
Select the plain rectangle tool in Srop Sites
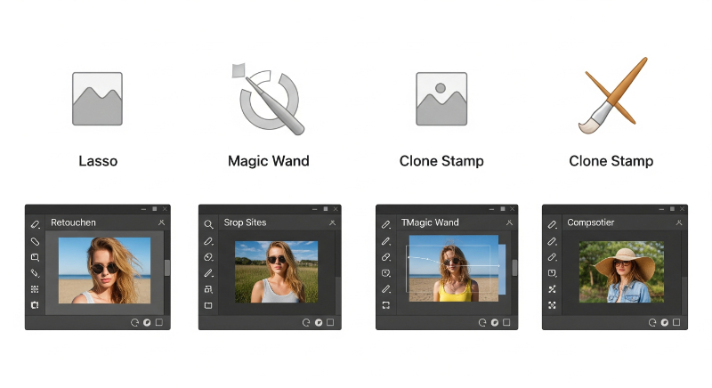point(208,305)
